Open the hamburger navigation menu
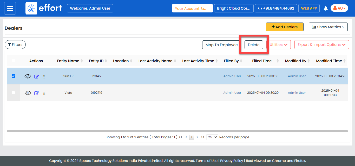355x166 pixels. (x=10, y=8)
